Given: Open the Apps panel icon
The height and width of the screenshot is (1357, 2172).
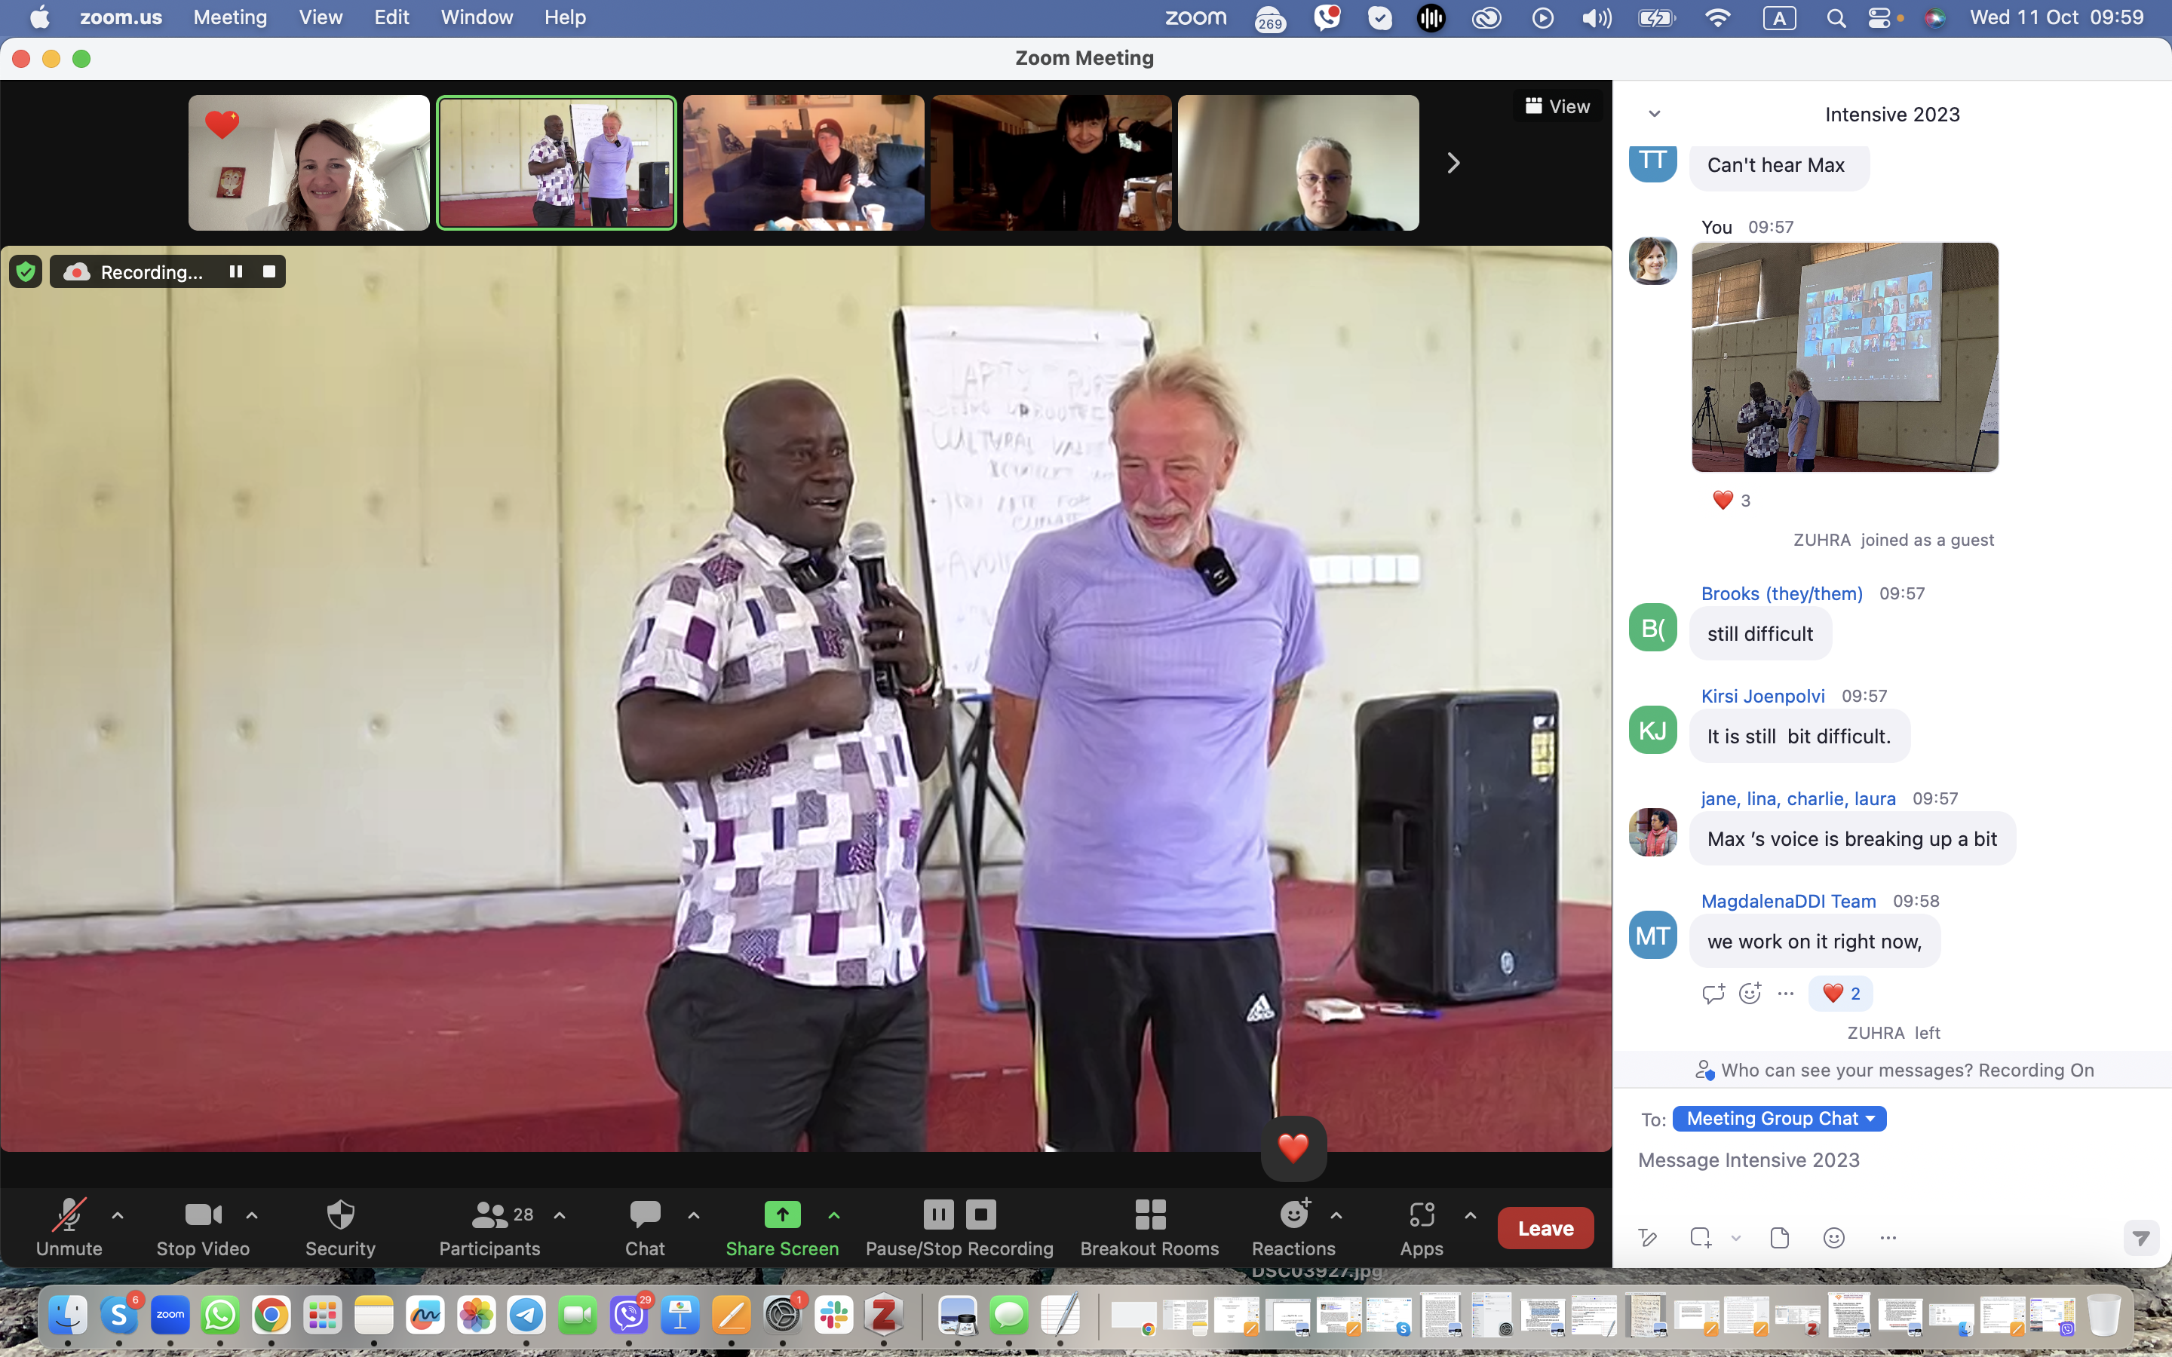Looking at the screenshot, I should pyautogui.click(x=1421, y=1215).
